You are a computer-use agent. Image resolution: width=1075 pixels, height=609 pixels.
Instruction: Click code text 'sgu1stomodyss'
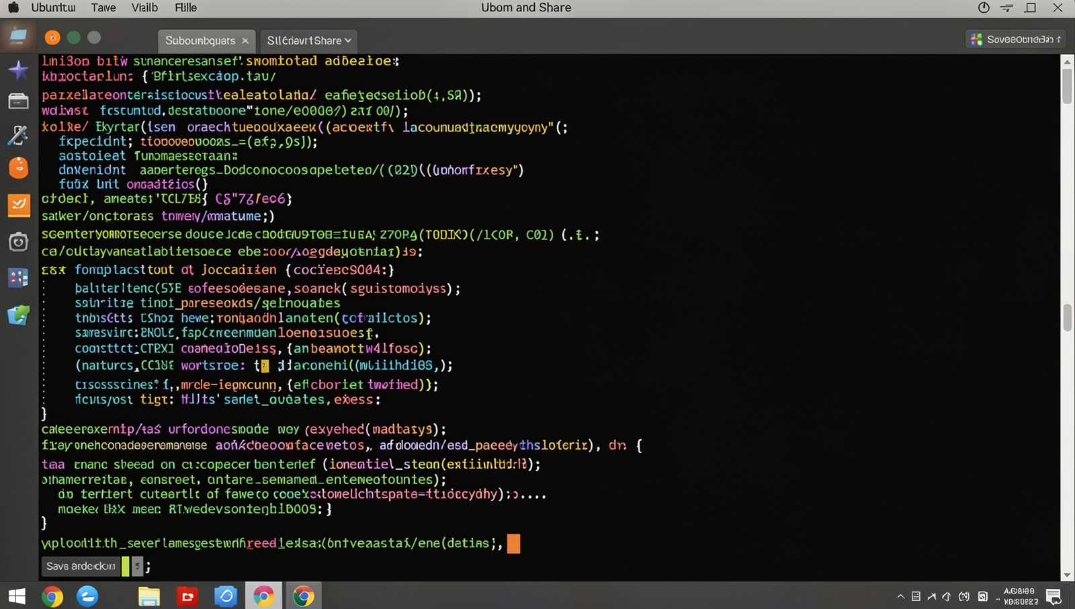pos(398,289)
